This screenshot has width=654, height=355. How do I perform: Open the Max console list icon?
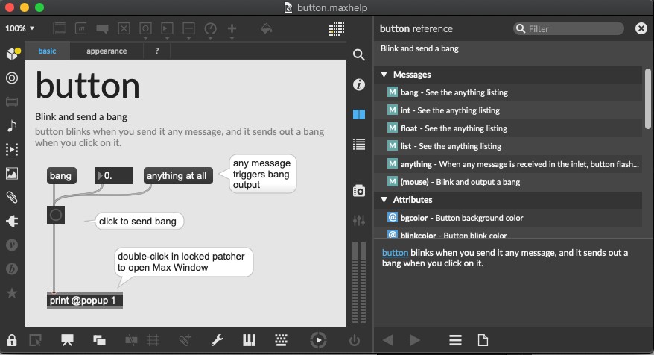tap(359, 145)
